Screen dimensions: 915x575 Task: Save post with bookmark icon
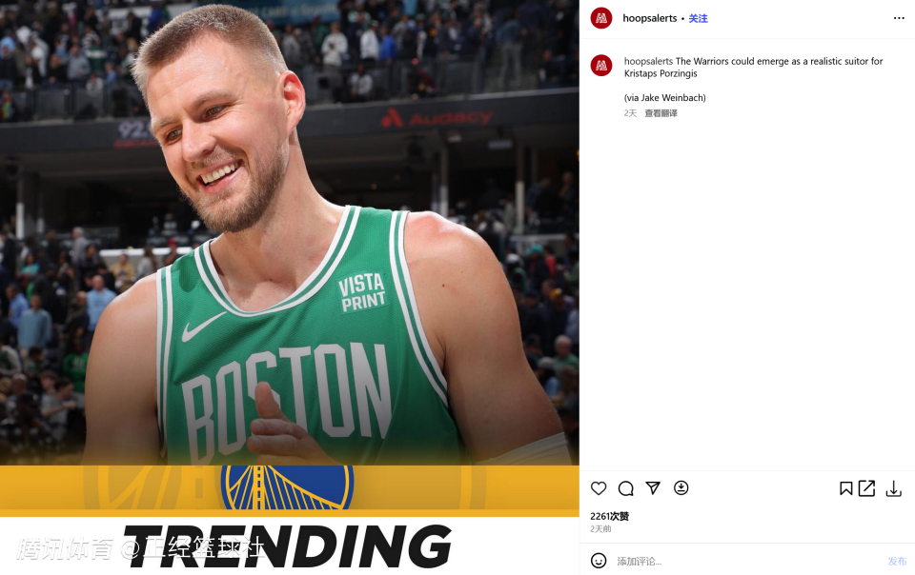tap(845, 488)
